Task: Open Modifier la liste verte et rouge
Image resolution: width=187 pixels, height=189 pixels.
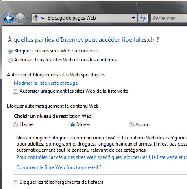Action: (46, 83)
